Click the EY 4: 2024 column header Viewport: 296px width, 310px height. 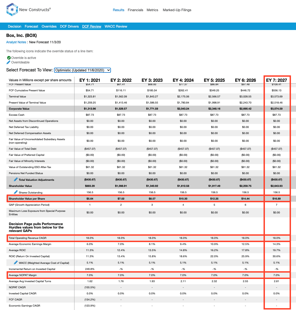pyautogui.click(x=183, y=80)
